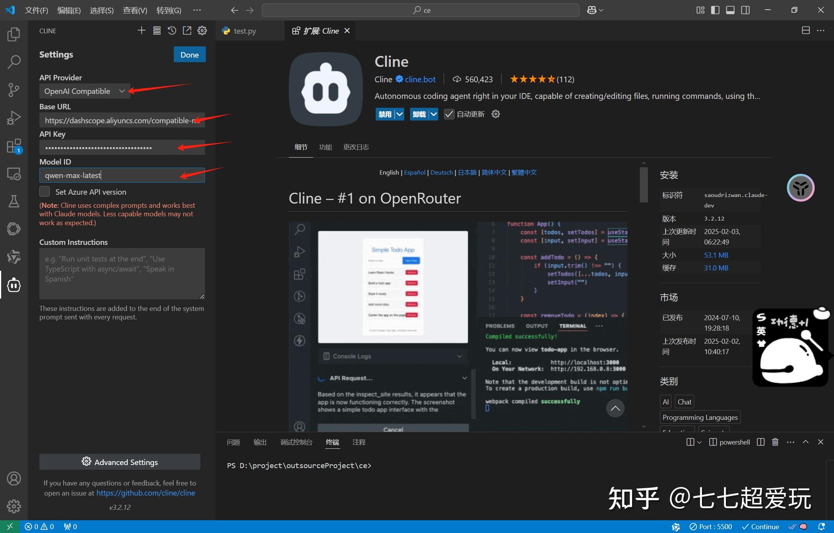Click the Done button in Settings
Screen dimensions: 834x533
click(x=189, y=54)
